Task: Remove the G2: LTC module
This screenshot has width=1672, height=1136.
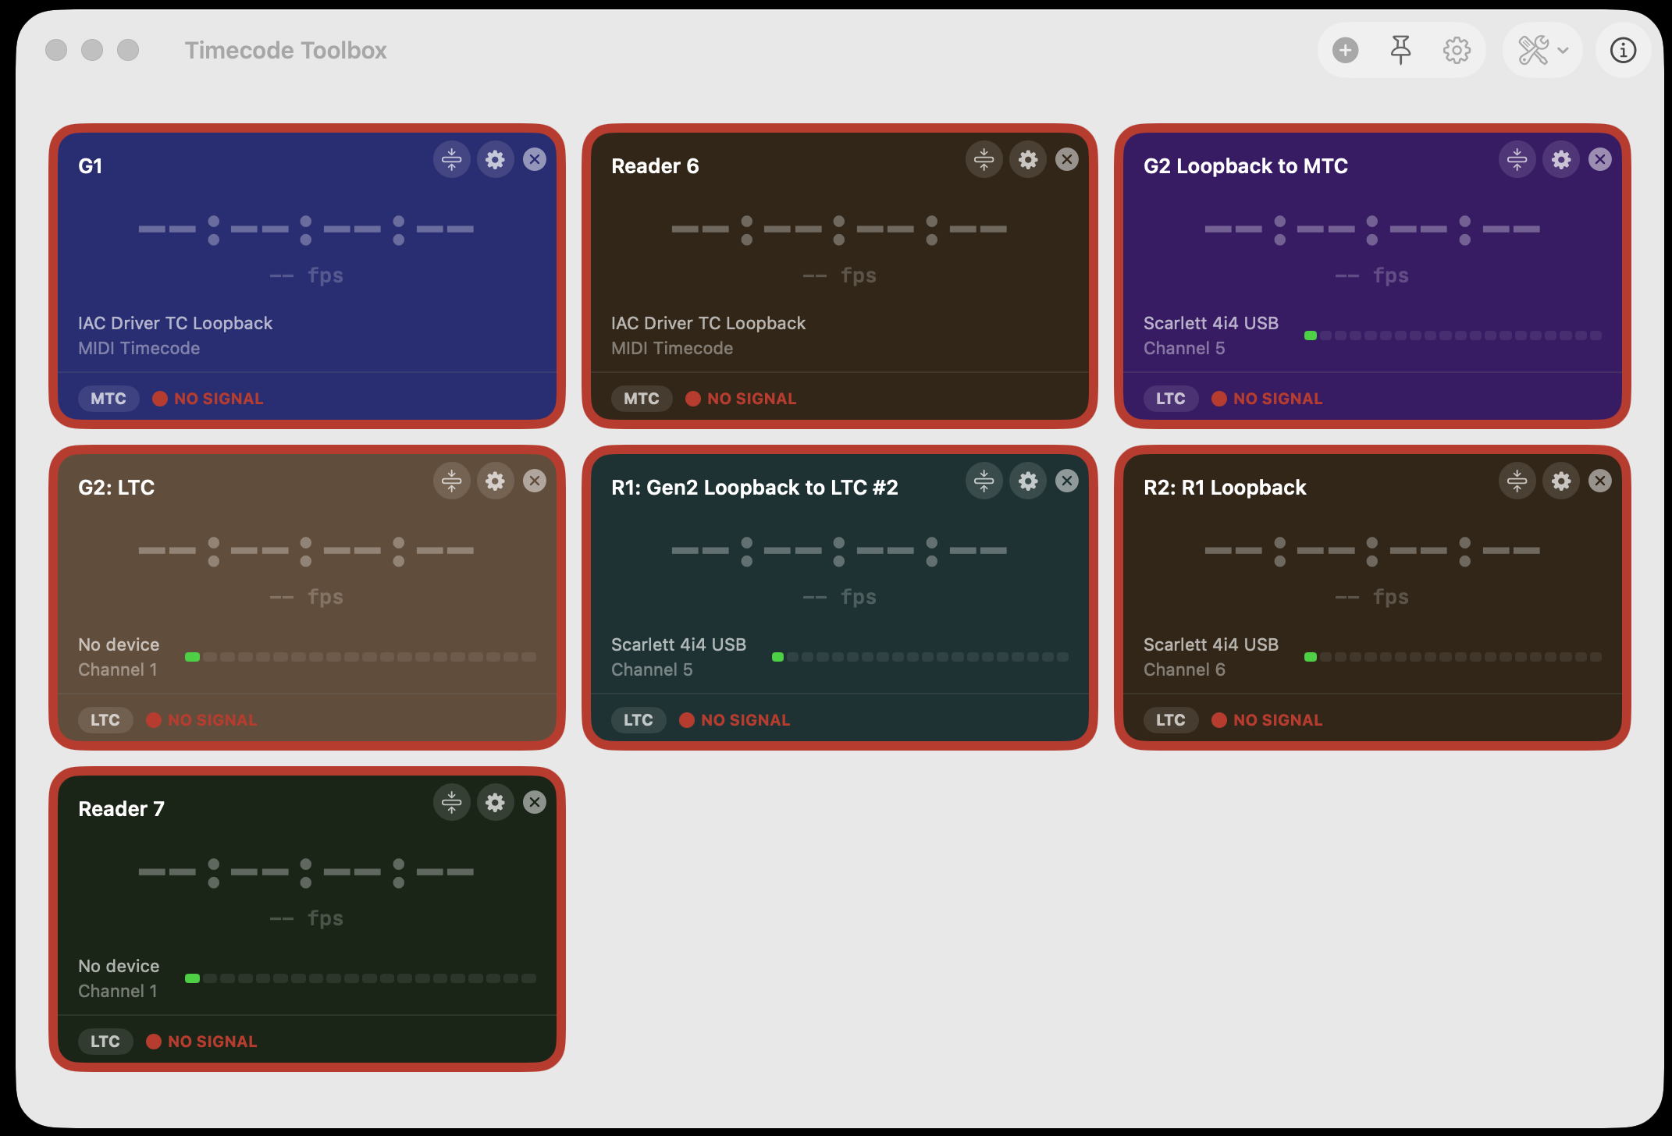Action: 535,481
